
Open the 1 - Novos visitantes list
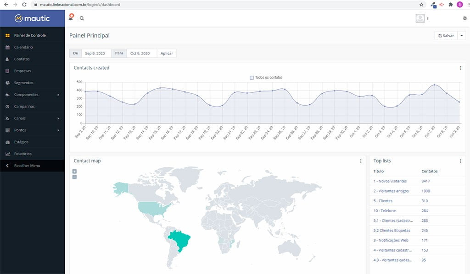click(x=390, y=181)
